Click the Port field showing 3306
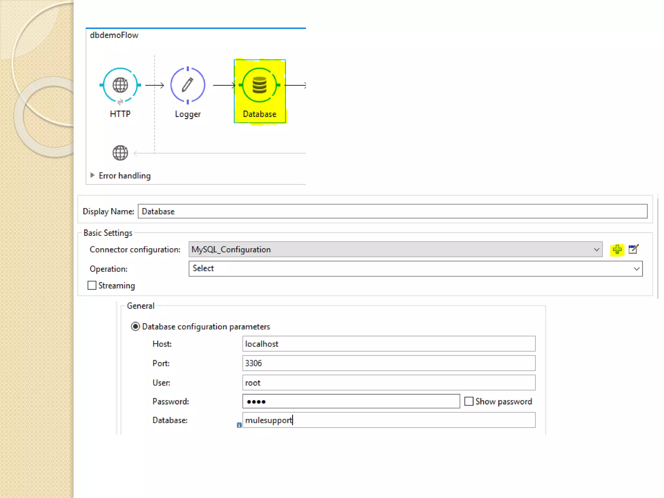The width and height of the screenshot is (664, 498). [x=388, y=363]
